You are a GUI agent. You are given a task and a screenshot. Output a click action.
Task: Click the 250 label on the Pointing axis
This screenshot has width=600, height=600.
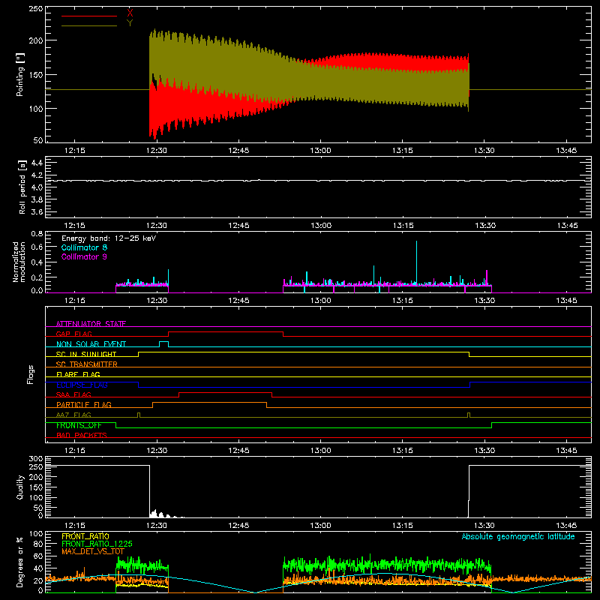(35, 8)
